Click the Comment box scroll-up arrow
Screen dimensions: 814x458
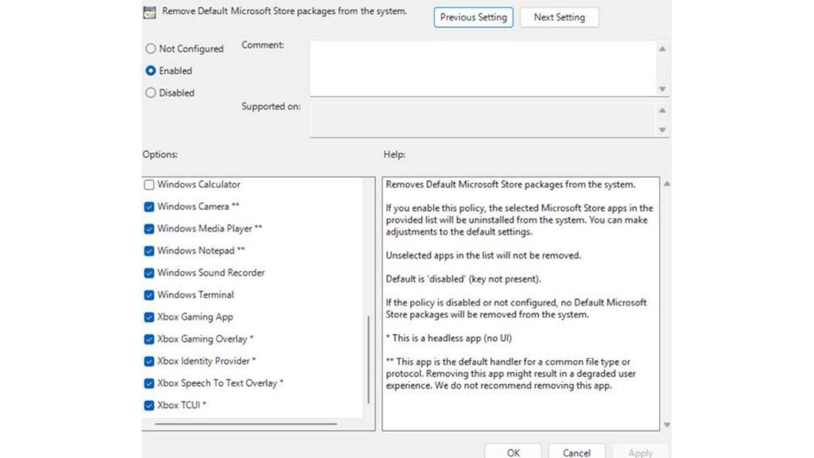pyautogui.click(x=662, y=48)
